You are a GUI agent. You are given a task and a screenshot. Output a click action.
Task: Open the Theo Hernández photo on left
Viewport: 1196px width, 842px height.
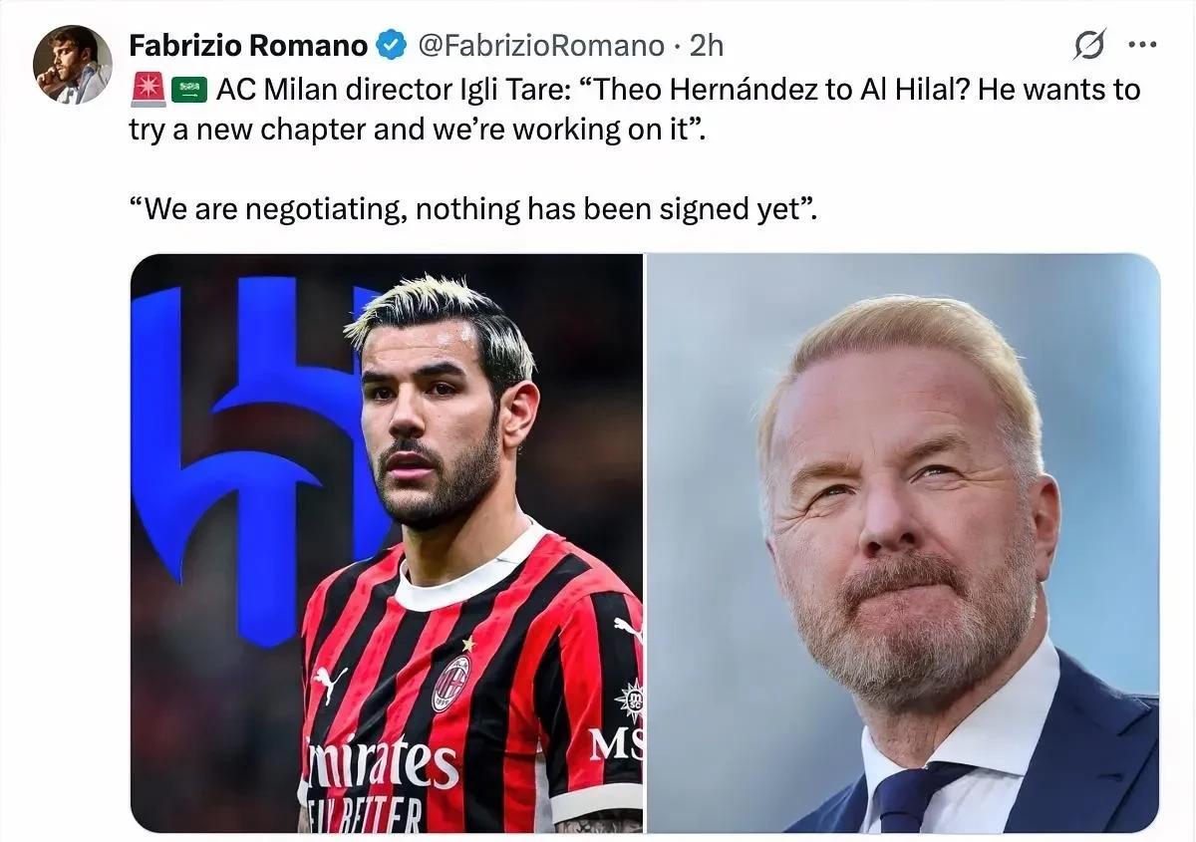click(387, 543)
